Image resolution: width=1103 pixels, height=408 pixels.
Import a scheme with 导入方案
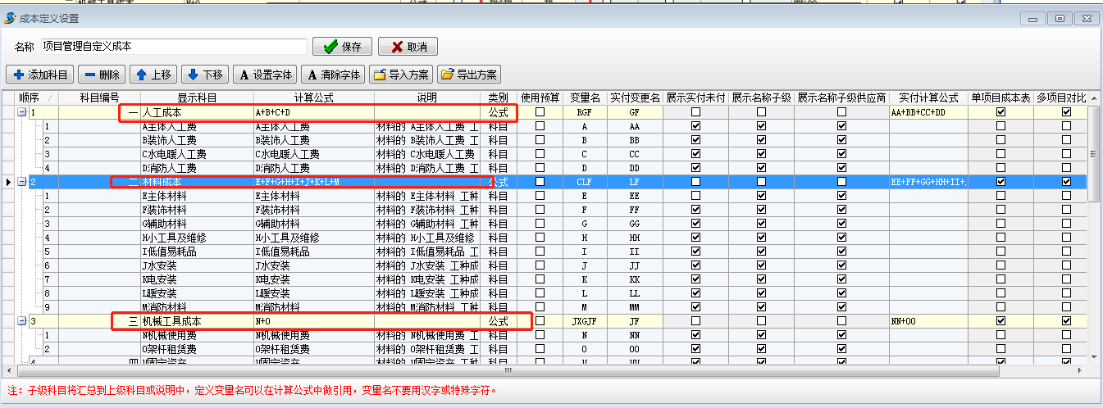(x=401, y=75)
